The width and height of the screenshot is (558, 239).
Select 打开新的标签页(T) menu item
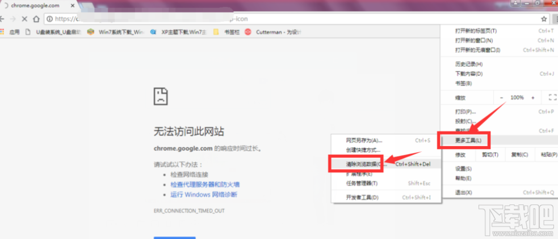pyautogui.click(x=500, y=31)
